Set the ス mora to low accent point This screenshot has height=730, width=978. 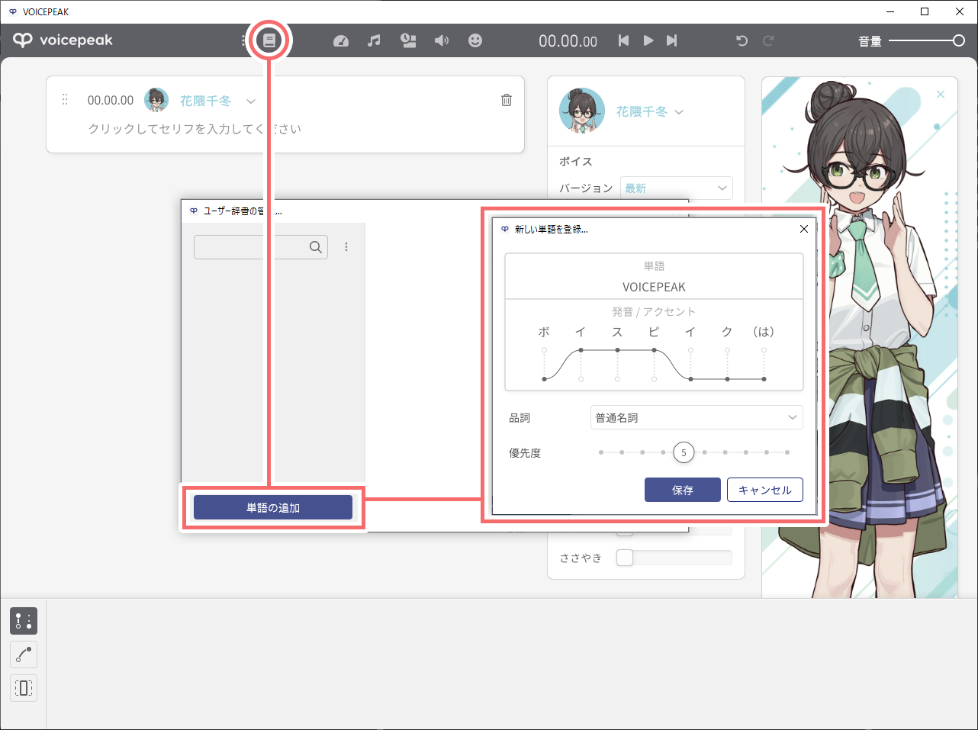pos(617,378)
